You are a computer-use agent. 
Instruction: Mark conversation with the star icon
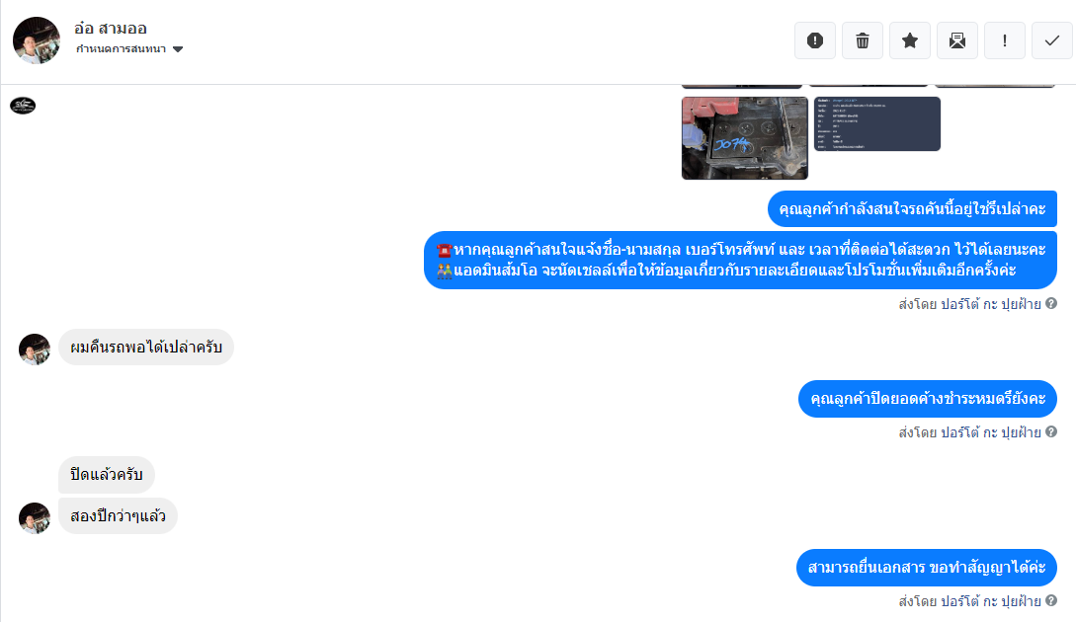click(x=909, y=40)
